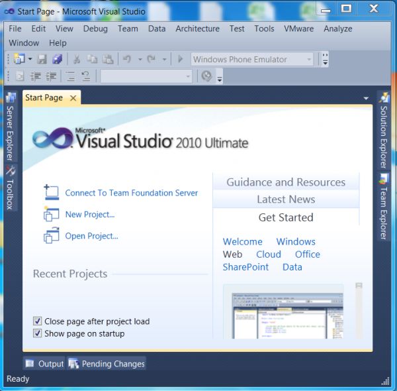Open the document tab list dropdown arrow

(x=366, y=98)
